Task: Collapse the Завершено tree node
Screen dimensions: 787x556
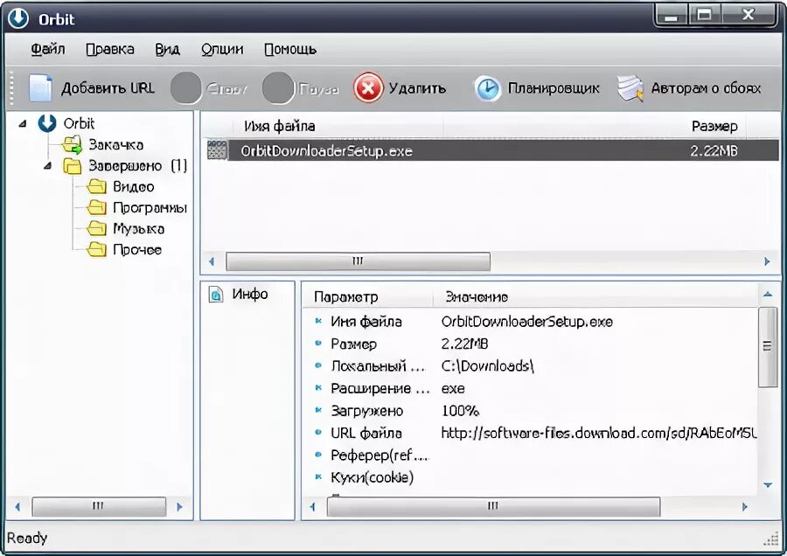Action: point(48,165)
